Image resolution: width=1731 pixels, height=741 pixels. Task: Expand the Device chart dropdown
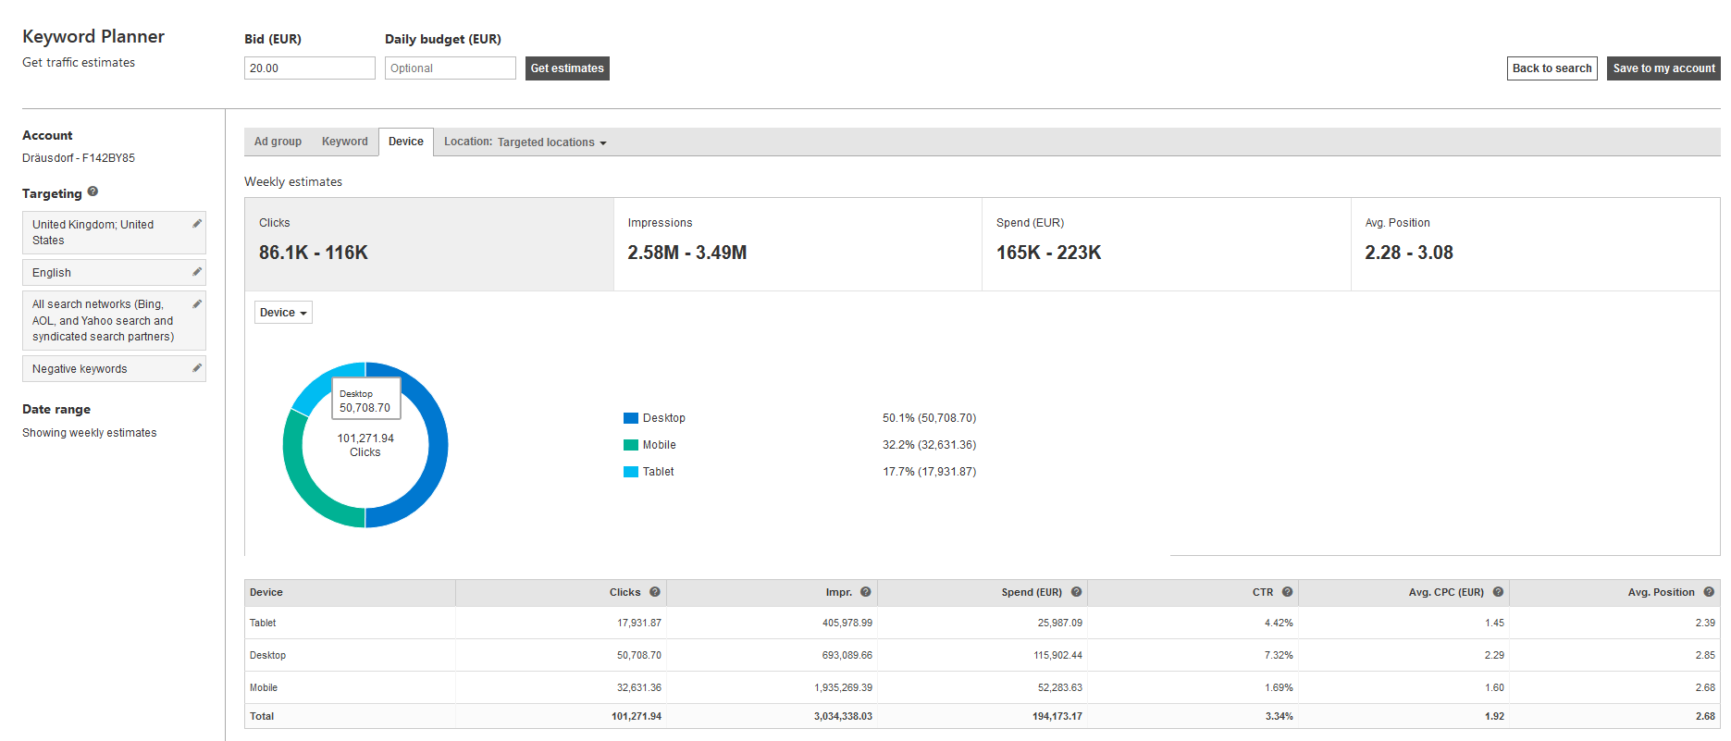[283, 313]
